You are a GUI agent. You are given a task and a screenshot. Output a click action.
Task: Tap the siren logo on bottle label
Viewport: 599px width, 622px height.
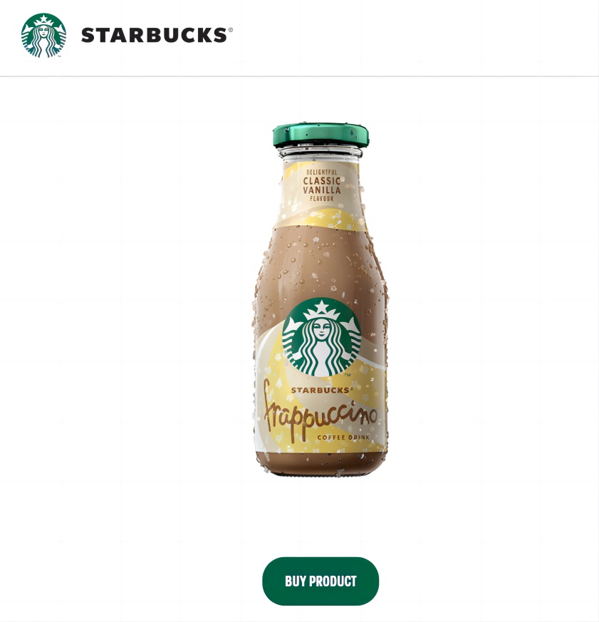(x=321, y=337)
